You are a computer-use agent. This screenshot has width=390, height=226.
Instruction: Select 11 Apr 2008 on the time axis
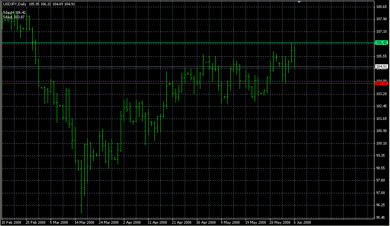point(157,223)
